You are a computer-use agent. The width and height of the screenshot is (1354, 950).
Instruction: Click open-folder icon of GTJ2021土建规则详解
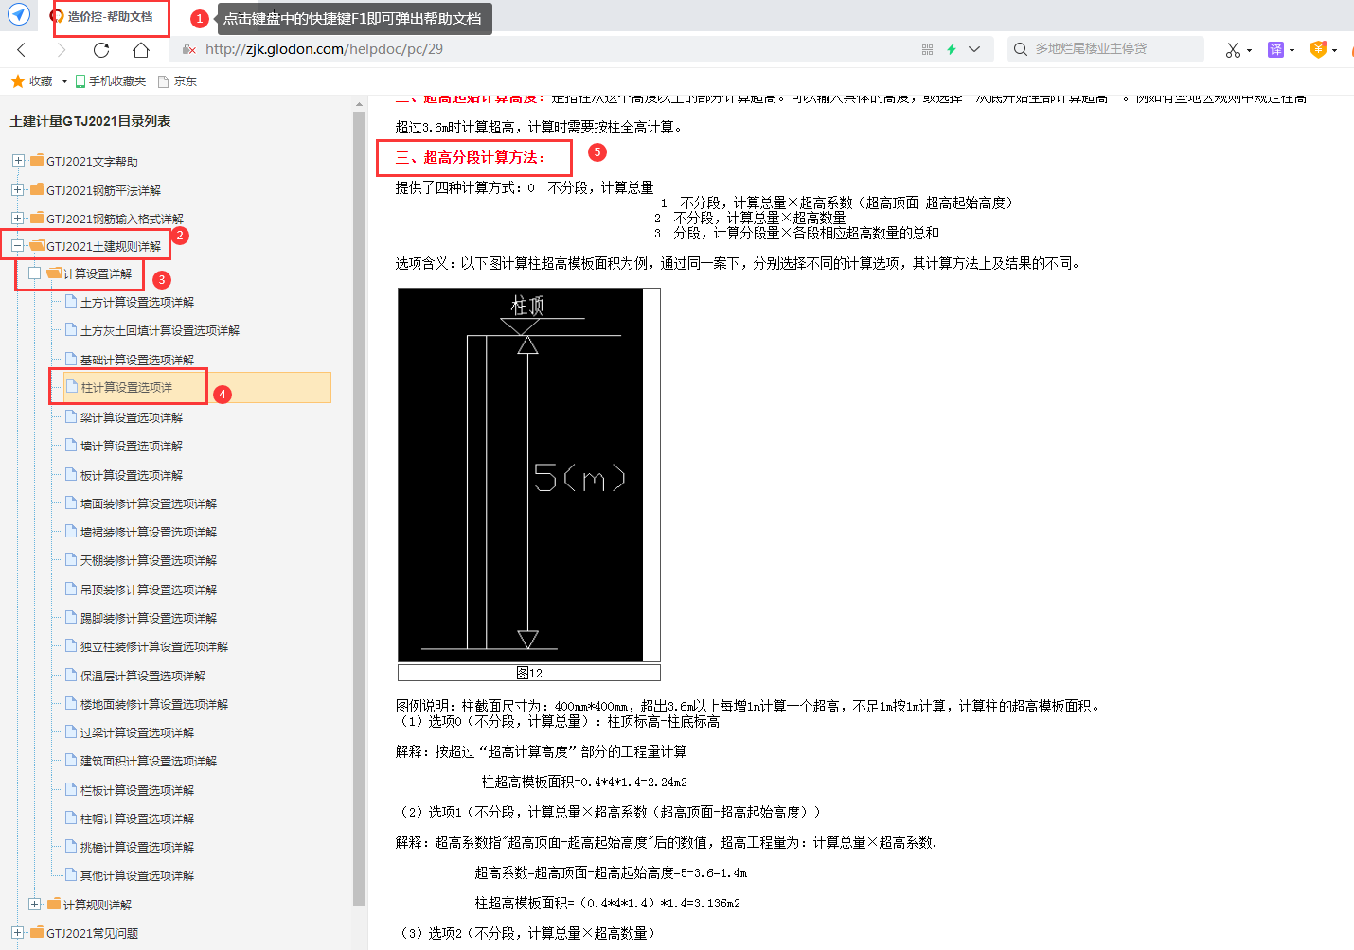[x=37, y=246]
